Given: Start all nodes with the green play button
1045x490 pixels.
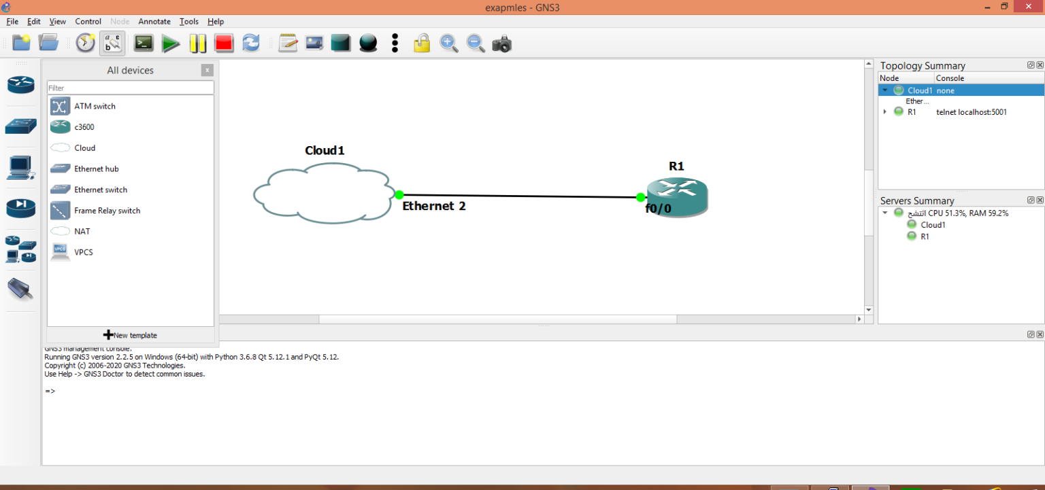Looking at the screenshot, I should 171,44.
